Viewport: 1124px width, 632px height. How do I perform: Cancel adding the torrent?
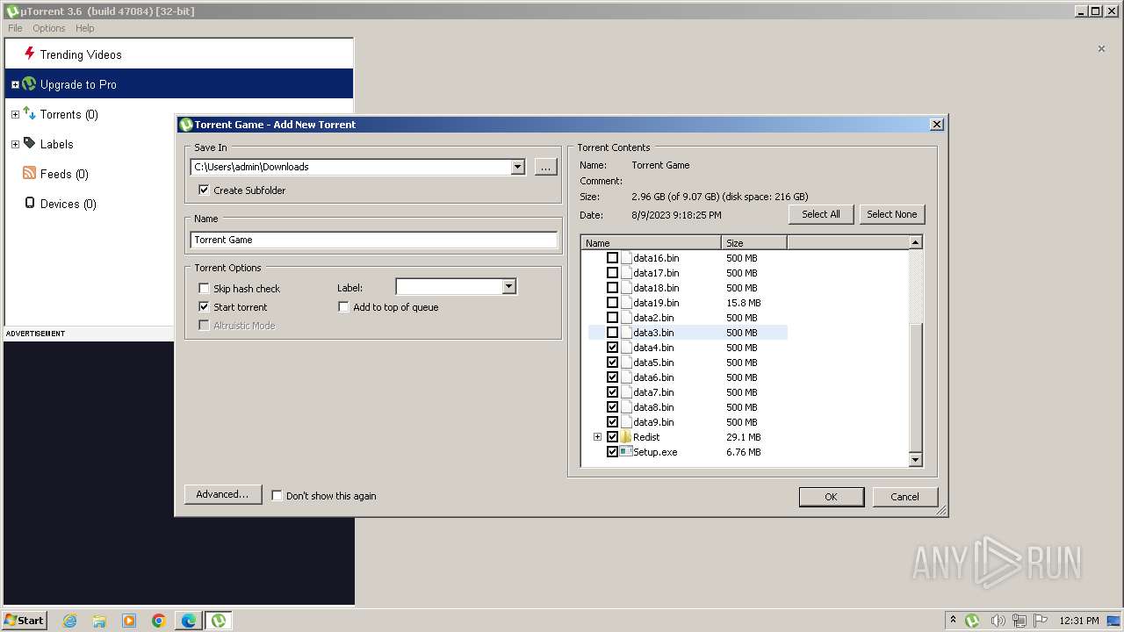(x=905, y=497)
